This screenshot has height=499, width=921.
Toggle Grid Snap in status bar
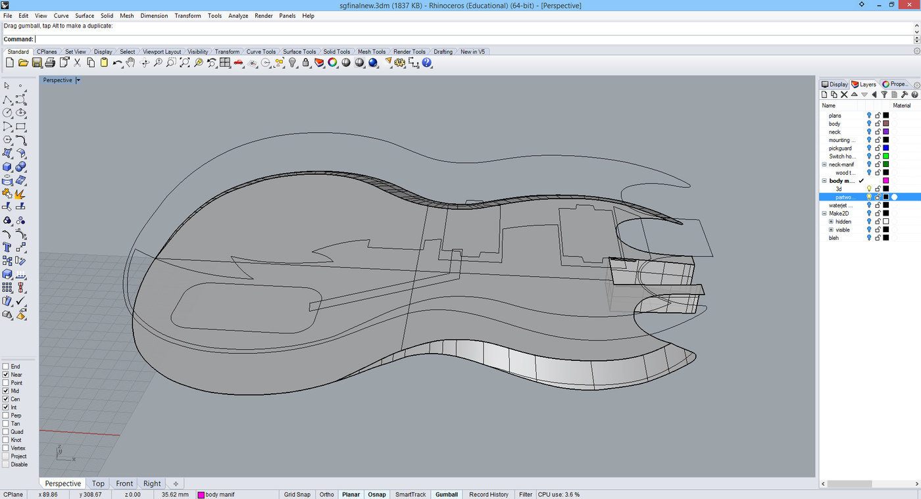(x=297, y=494)
